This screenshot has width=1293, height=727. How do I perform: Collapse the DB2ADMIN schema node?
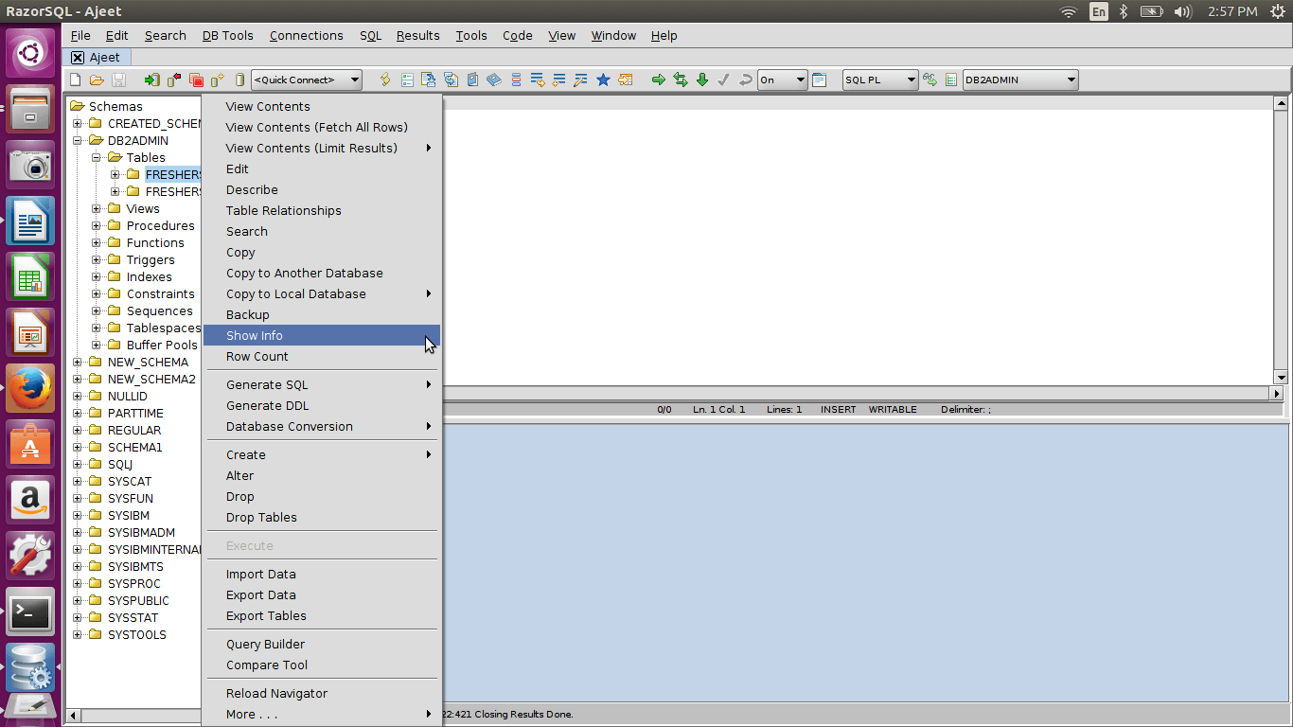pos(78,141)
